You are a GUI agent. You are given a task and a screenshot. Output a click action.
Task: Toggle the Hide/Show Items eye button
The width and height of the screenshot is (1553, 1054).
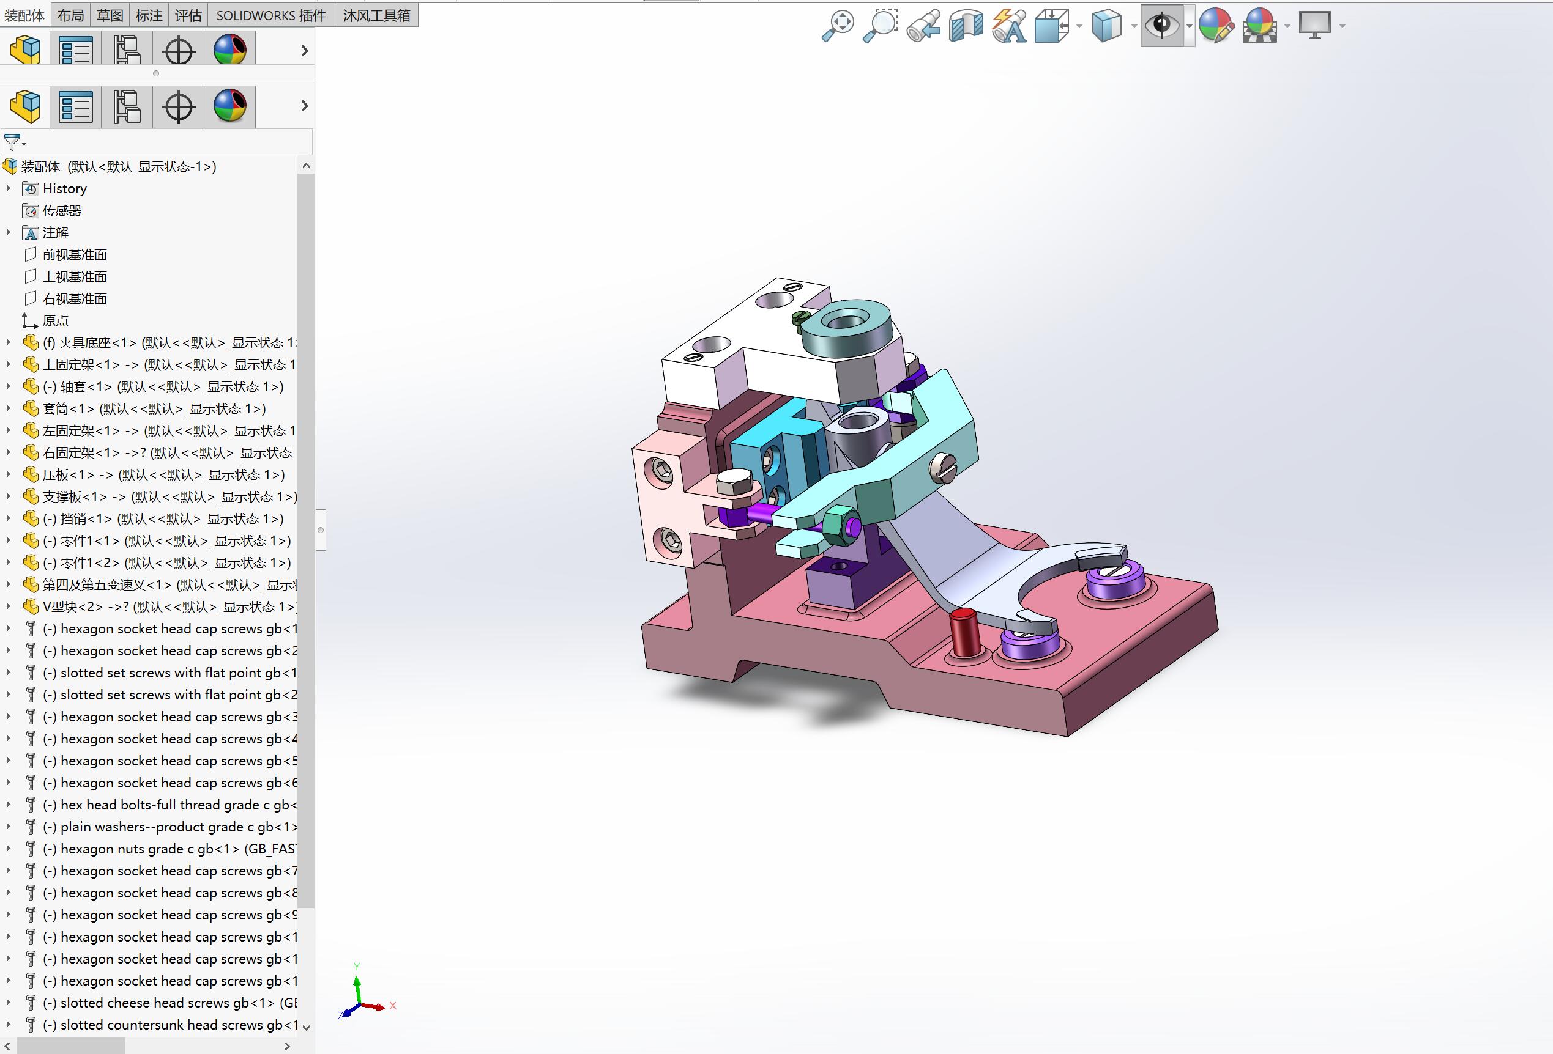(1162, 26)
